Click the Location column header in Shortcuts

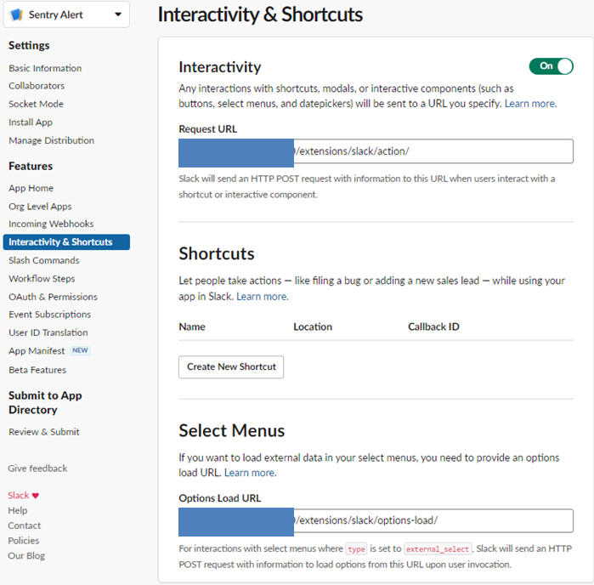pos(313,327)
